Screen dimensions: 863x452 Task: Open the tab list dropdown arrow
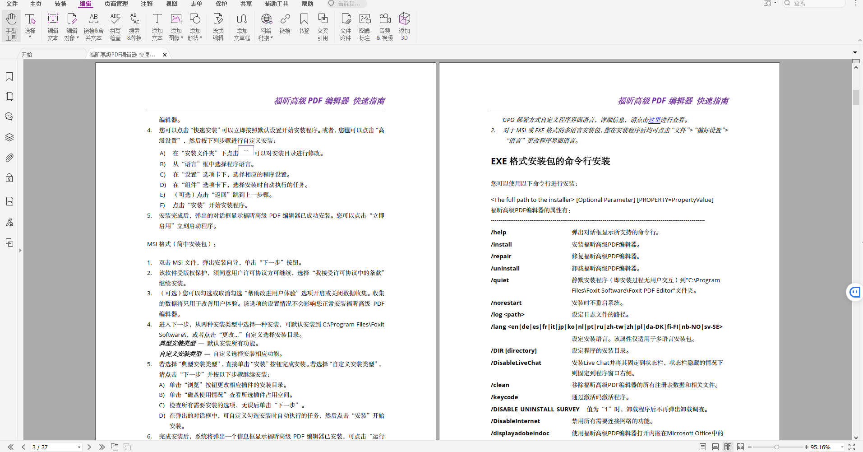pos(855,53)
